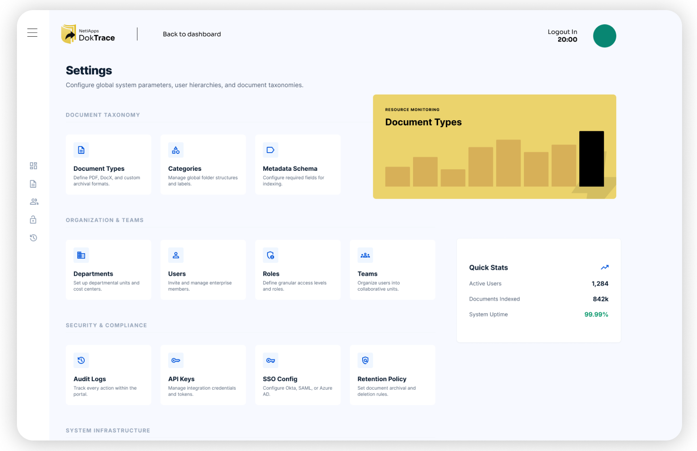Select the Teams card
697x451 pixels.
(392, 270)
